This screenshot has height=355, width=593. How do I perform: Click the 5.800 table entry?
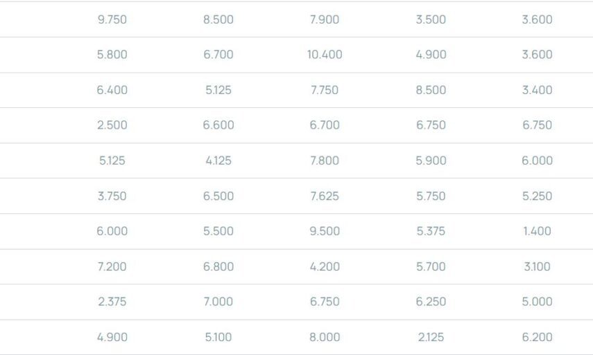pyautogui.click(x=112, y=55)
